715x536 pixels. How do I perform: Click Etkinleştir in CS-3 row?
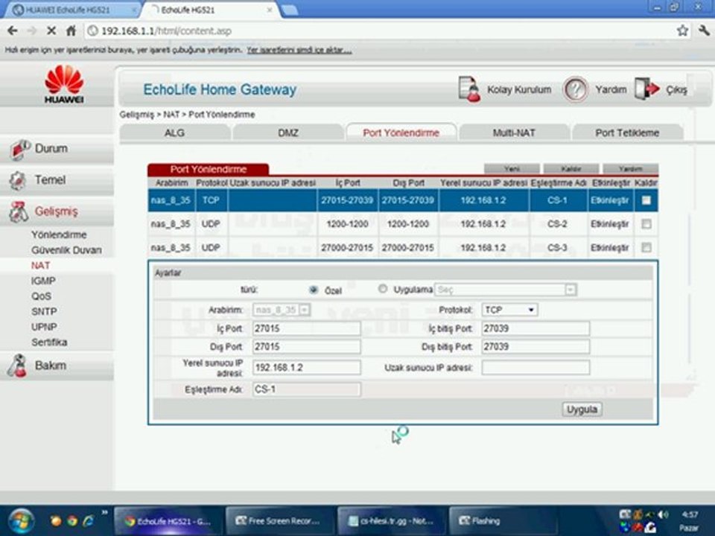pyautogui.click(x=610, y=247)
